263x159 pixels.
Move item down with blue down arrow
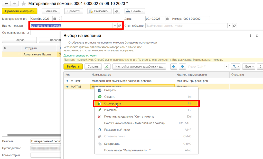[182, 67]
